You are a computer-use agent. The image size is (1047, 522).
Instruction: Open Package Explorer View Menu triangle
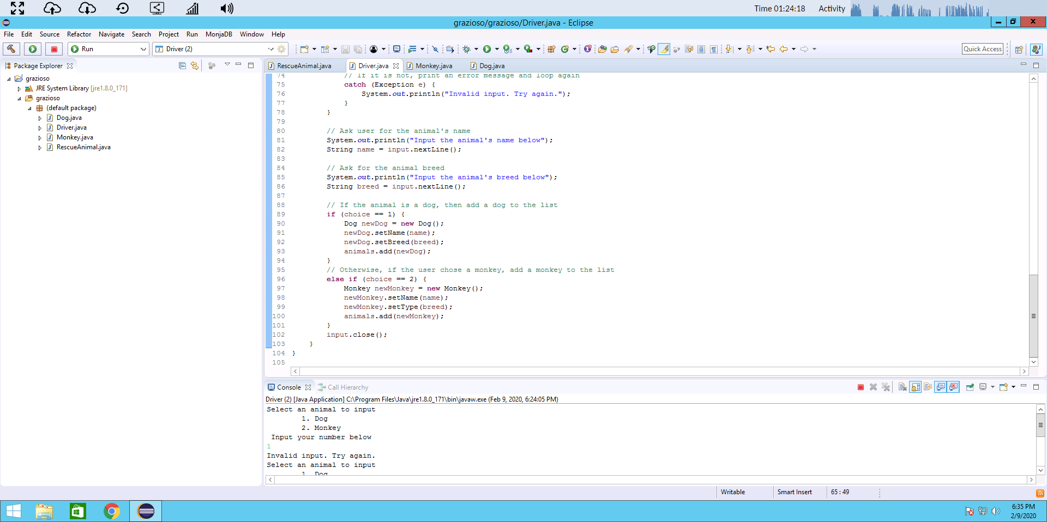227,65
